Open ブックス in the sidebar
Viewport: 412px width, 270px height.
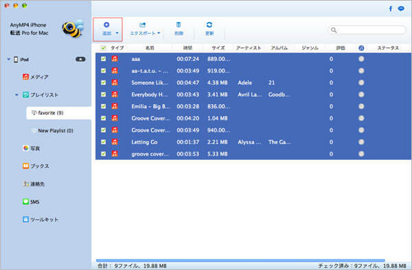pos(36,166)
